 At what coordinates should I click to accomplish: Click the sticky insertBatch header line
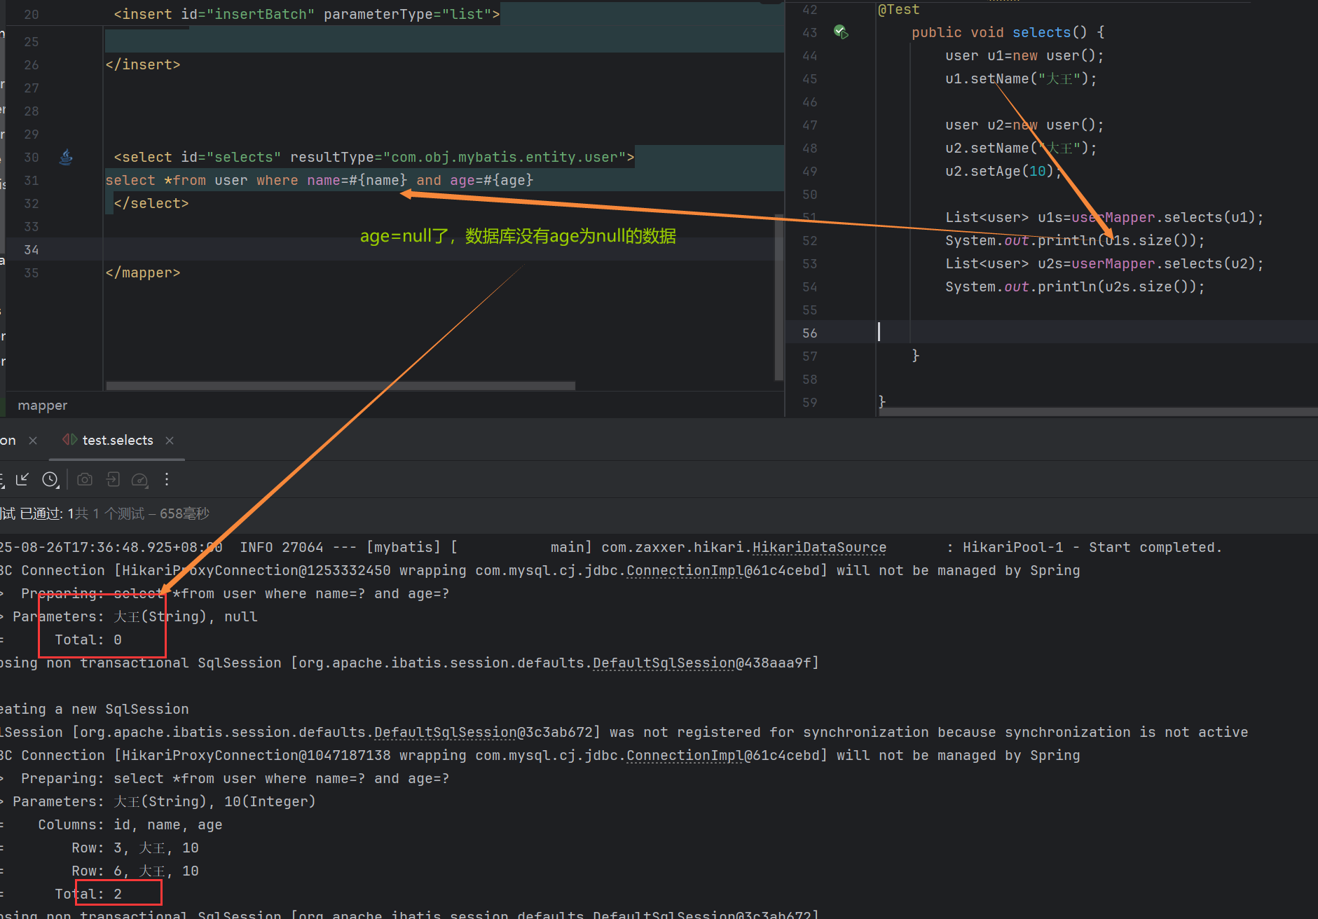pyautogui.click(x=307, y=15)
